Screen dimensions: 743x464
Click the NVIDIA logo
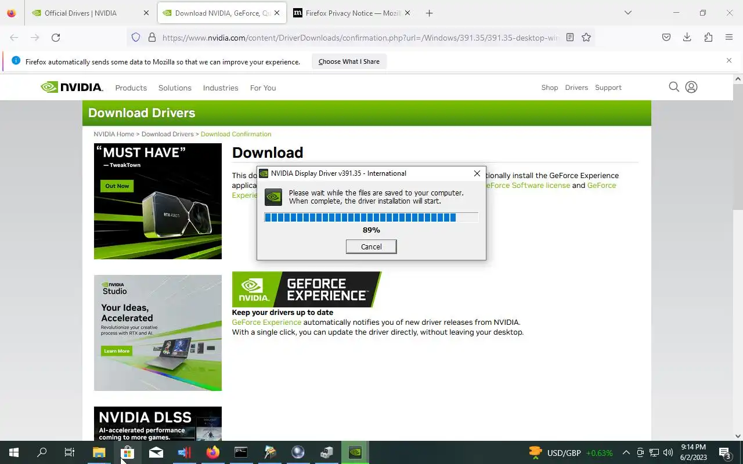(x=72, y=87)
